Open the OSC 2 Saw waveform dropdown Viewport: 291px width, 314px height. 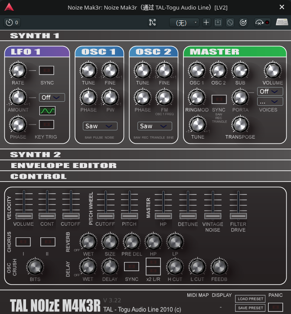click(x=155, y=126)
